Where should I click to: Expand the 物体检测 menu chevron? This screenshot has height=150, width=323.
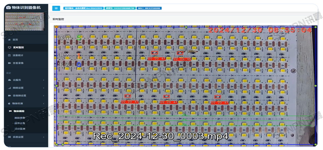click(x=44, y=103)
